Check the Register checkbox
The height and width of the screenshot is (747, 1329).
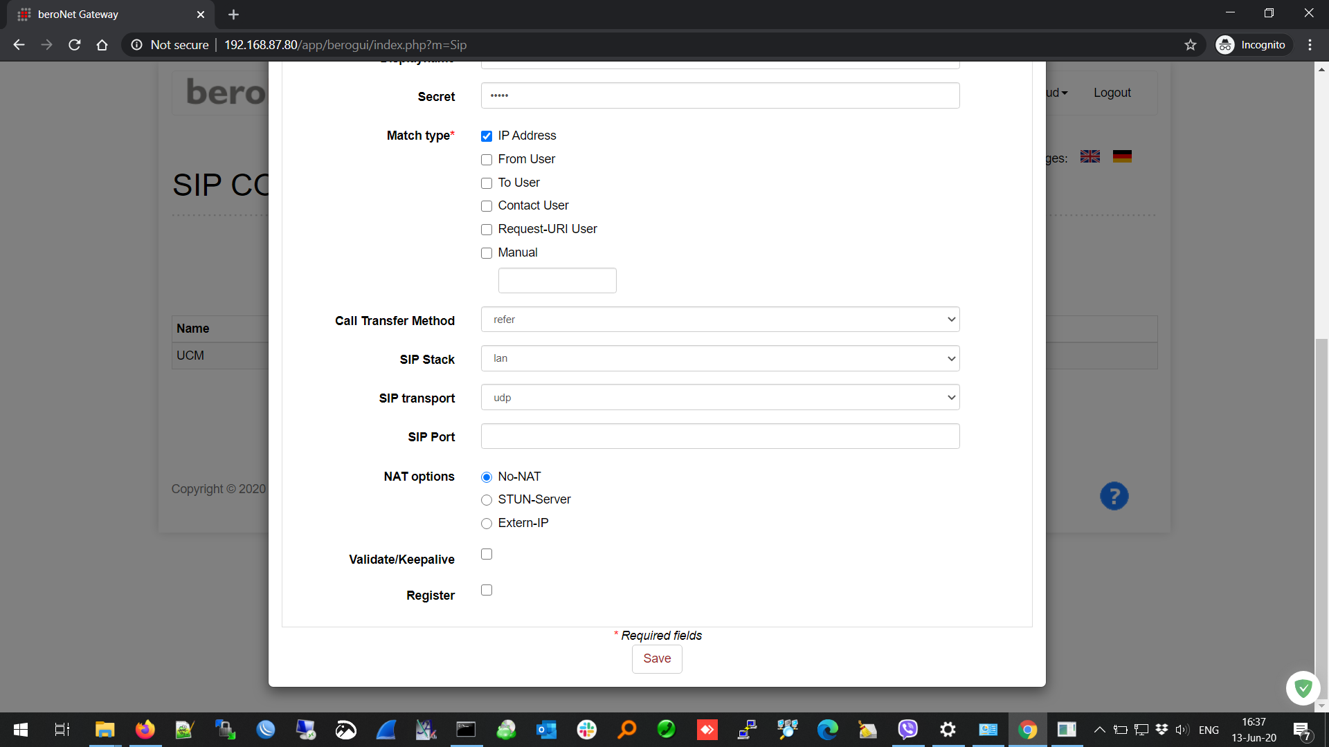click(487, 590)
